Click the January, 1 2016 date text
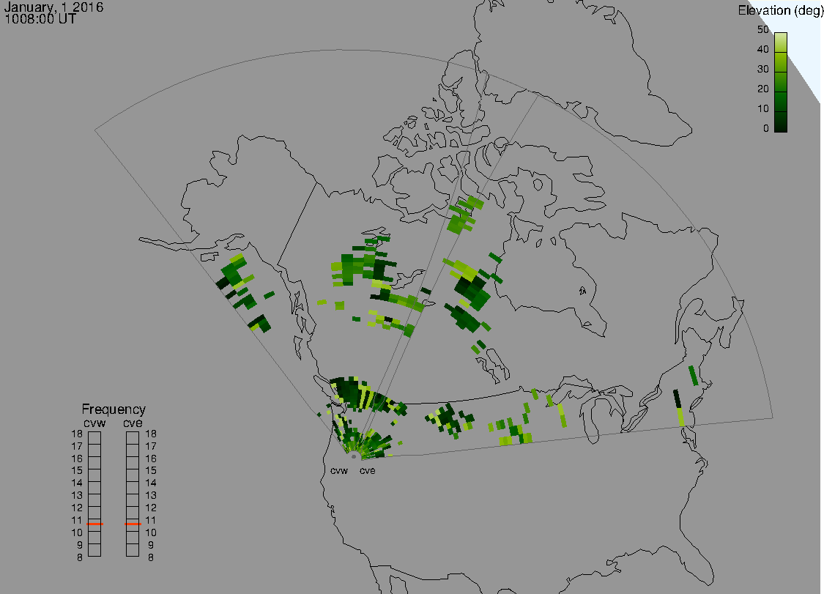This screenshot has height=594, width=824. 53,7
